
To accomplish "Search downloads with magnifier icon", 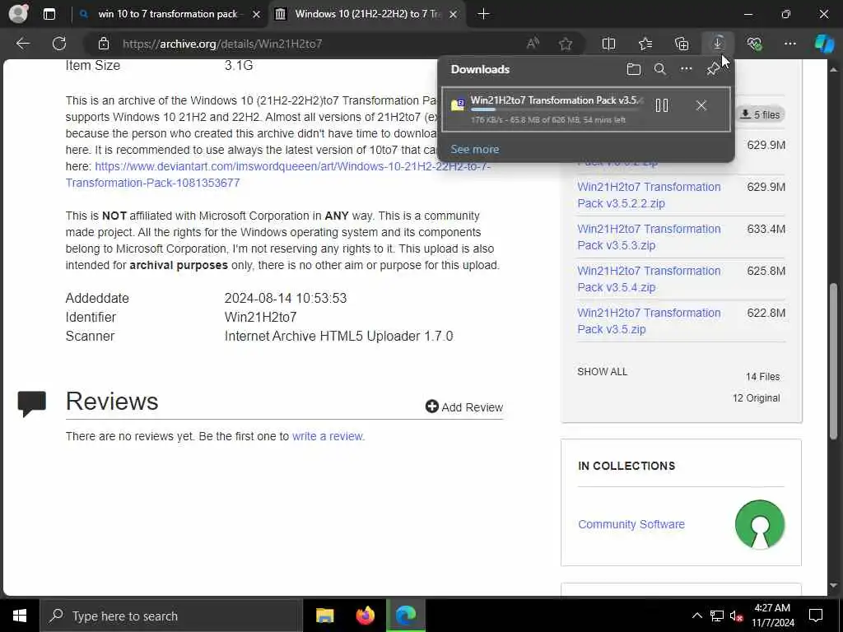I will pos(659,69).
